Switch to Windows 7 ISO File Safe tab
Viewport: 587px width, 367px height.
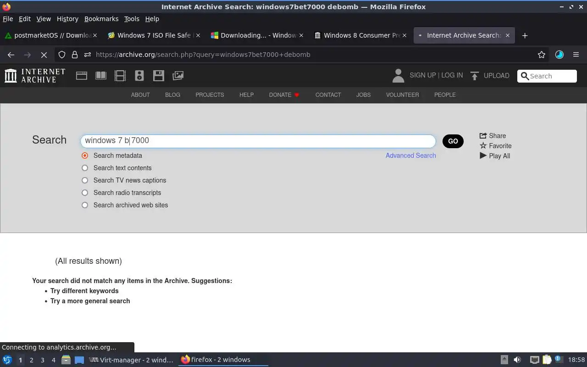click(154, 35)
